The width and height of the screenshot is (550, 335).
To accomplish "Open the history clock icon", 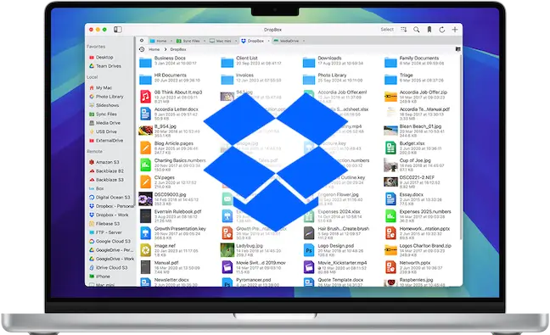I will tap(142, 49).
